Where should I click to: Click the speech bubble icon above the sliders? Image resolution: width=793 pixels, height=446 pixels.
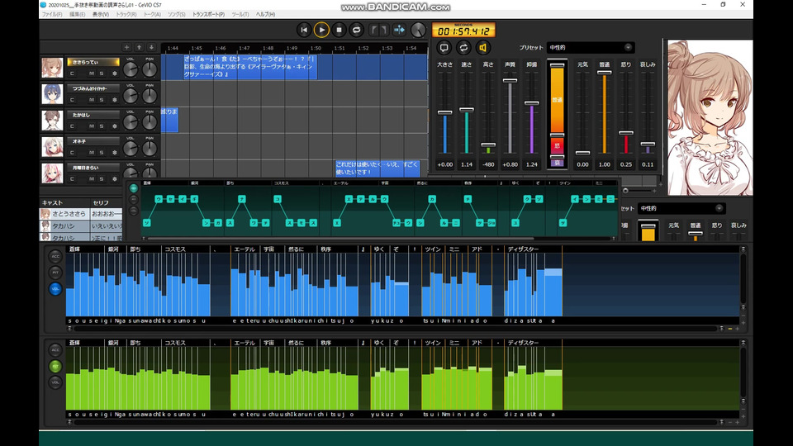click(444, 48)
